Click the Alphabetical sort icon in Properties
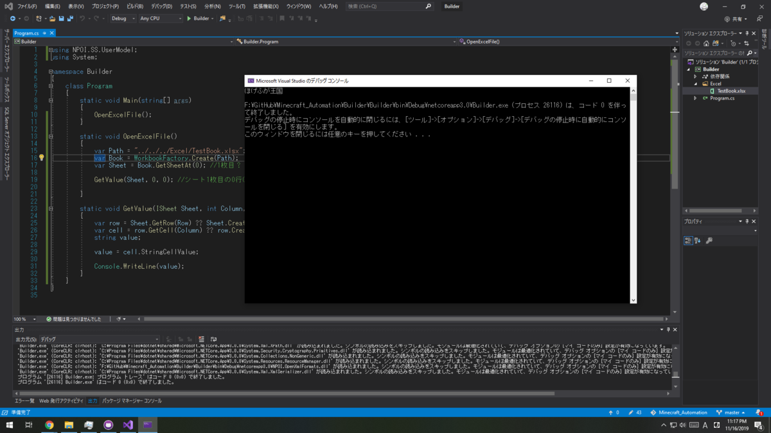Image resolution: width=771 pixels, height=433 pixels. point(697,241)
